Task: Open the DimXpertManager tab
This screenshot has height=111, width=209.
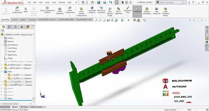Action: [22, 27]
